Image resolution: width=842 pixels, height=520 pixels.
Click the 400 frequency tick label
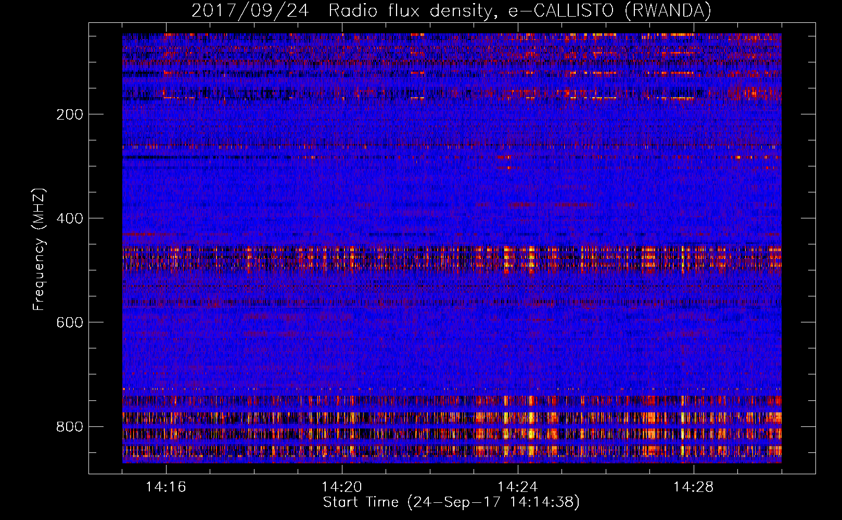(x=70, y=218)
